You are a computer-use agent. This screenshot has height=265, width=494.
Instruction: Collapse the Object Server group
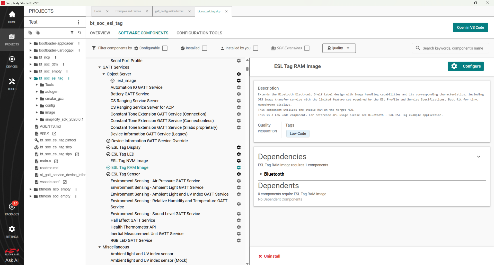tap(104, 74)
